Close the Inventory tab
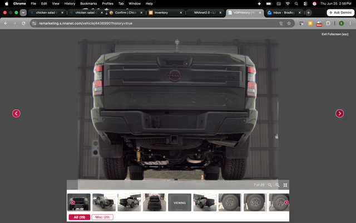 [181, 12]
